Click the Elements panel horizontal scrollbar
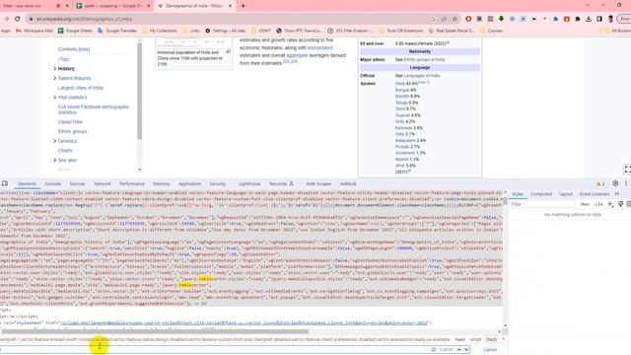This screenshot has width=631, height=355. (x=155, y=331)
